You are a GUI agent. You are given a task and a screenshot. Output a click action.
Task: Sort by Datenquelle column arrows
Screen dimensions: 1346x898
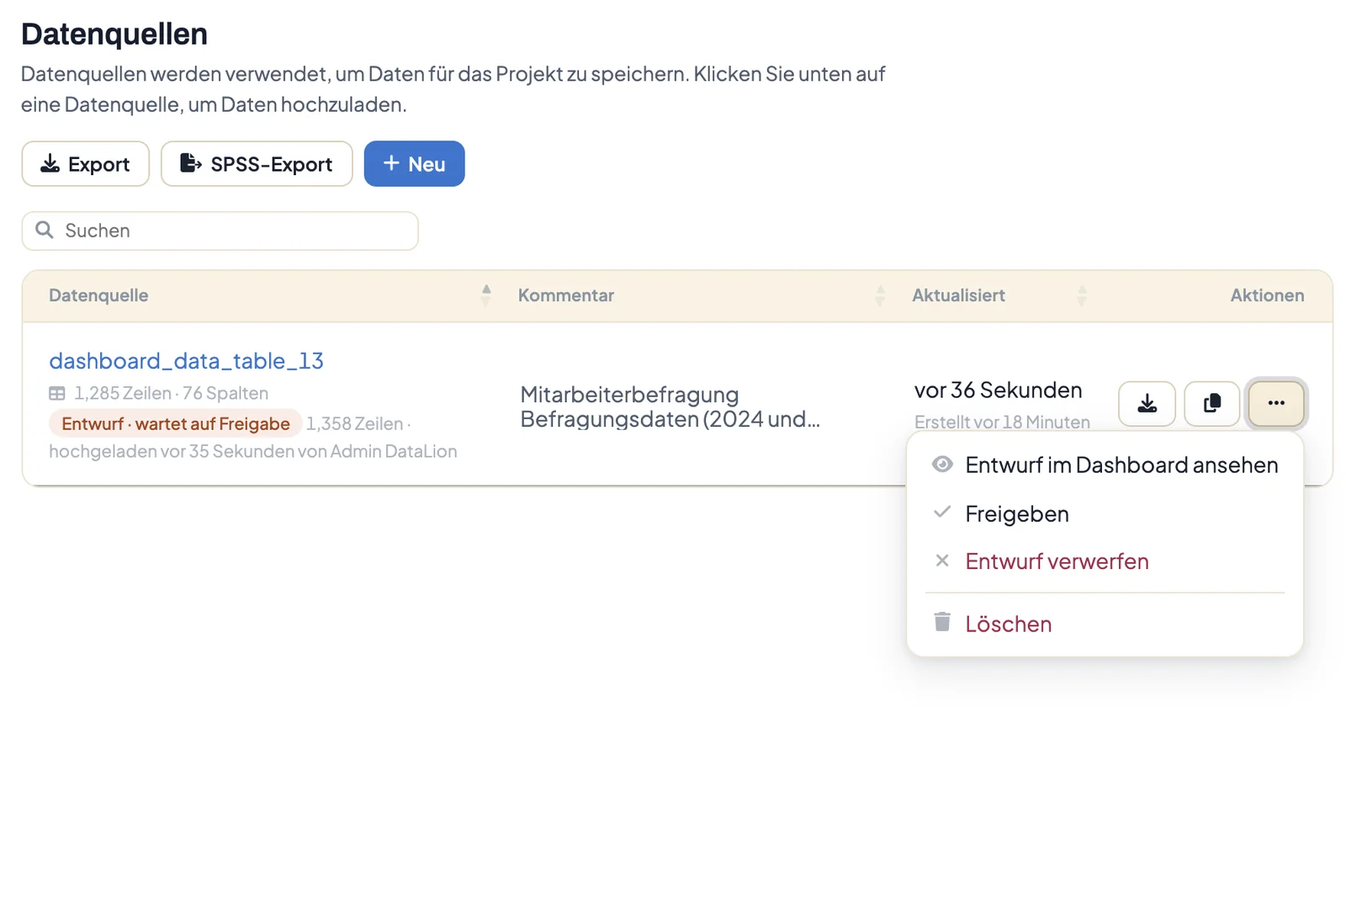(x=486, y=295)
